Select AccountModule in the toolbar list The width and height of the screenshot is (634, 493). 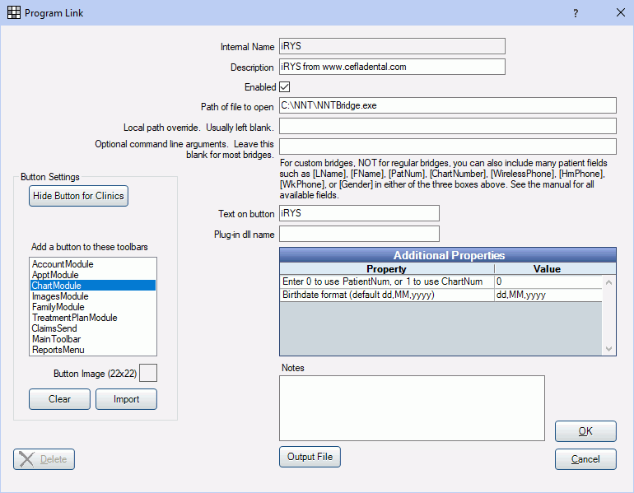pos(93,264)
